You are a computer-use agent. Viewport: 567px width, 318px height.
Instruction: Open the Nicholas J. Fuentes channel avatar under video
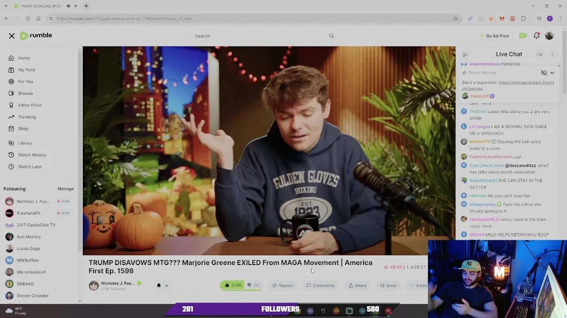pos(94,285)
